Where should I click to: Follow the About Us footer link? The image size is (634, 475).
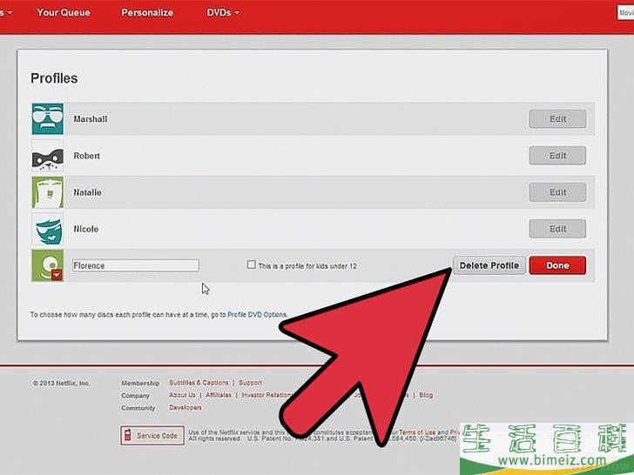click(182, 395)
